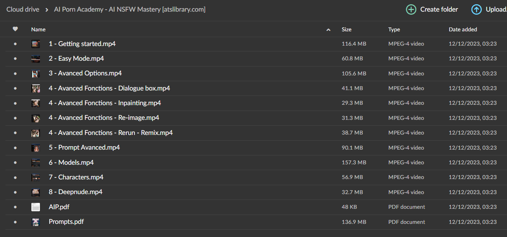Click the heart favorites column icon
Viewport: 507px width, 237px height.
(15, 29)
